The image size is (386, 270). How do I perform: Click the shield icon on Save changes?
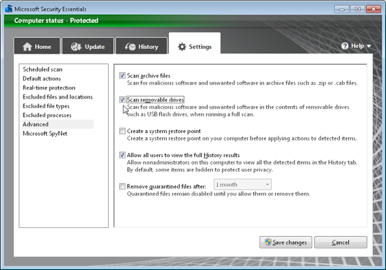coord(268,242)
